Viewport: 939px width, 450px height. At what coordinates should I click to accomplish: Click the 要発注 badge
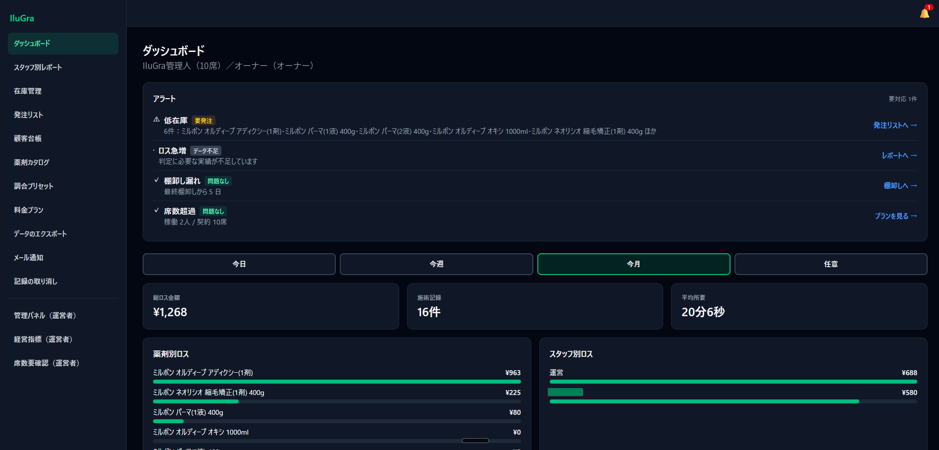point(204,121)
